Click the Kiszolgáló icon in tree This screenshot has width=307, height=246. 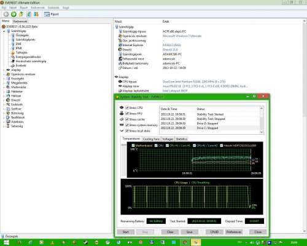[x=8, y=79]
